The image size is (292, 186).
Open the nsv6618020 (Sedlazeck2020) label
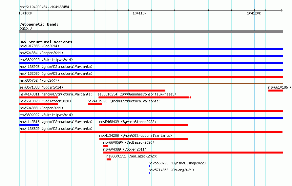coord(45,101)
